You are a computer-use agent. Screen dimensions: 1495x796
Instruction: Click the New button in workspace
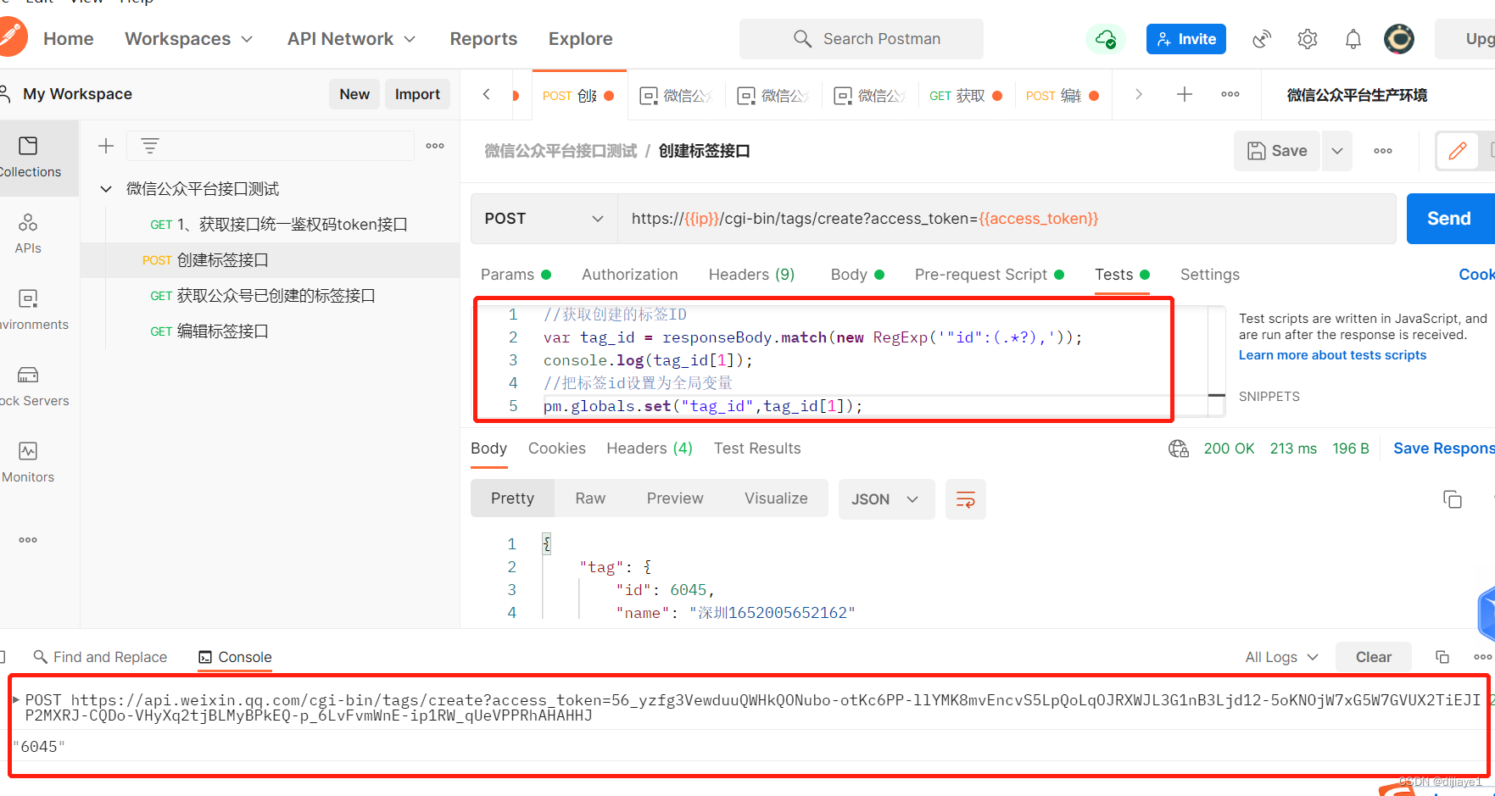pyautogui.click(x=354, y=94)
